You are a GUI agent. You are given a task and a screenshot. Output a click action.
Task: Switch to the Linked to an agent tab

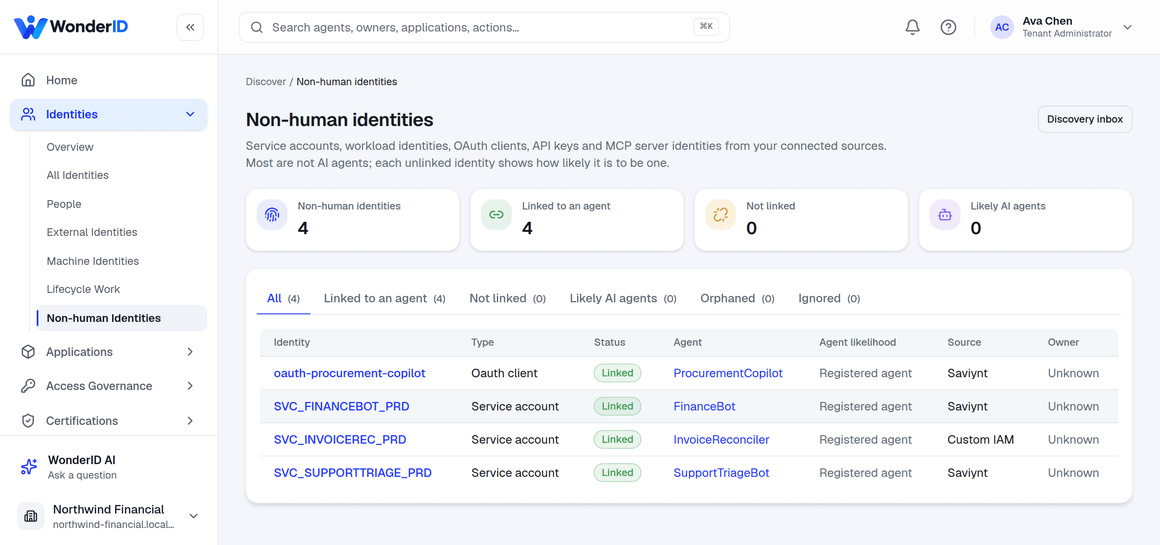[384, 298]
